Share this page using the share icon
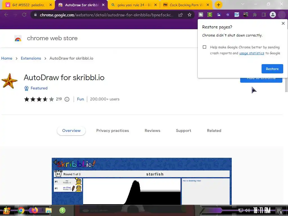The width and height of the screenshot is (288, 216). pyautogui.click(x=181, y=15)
